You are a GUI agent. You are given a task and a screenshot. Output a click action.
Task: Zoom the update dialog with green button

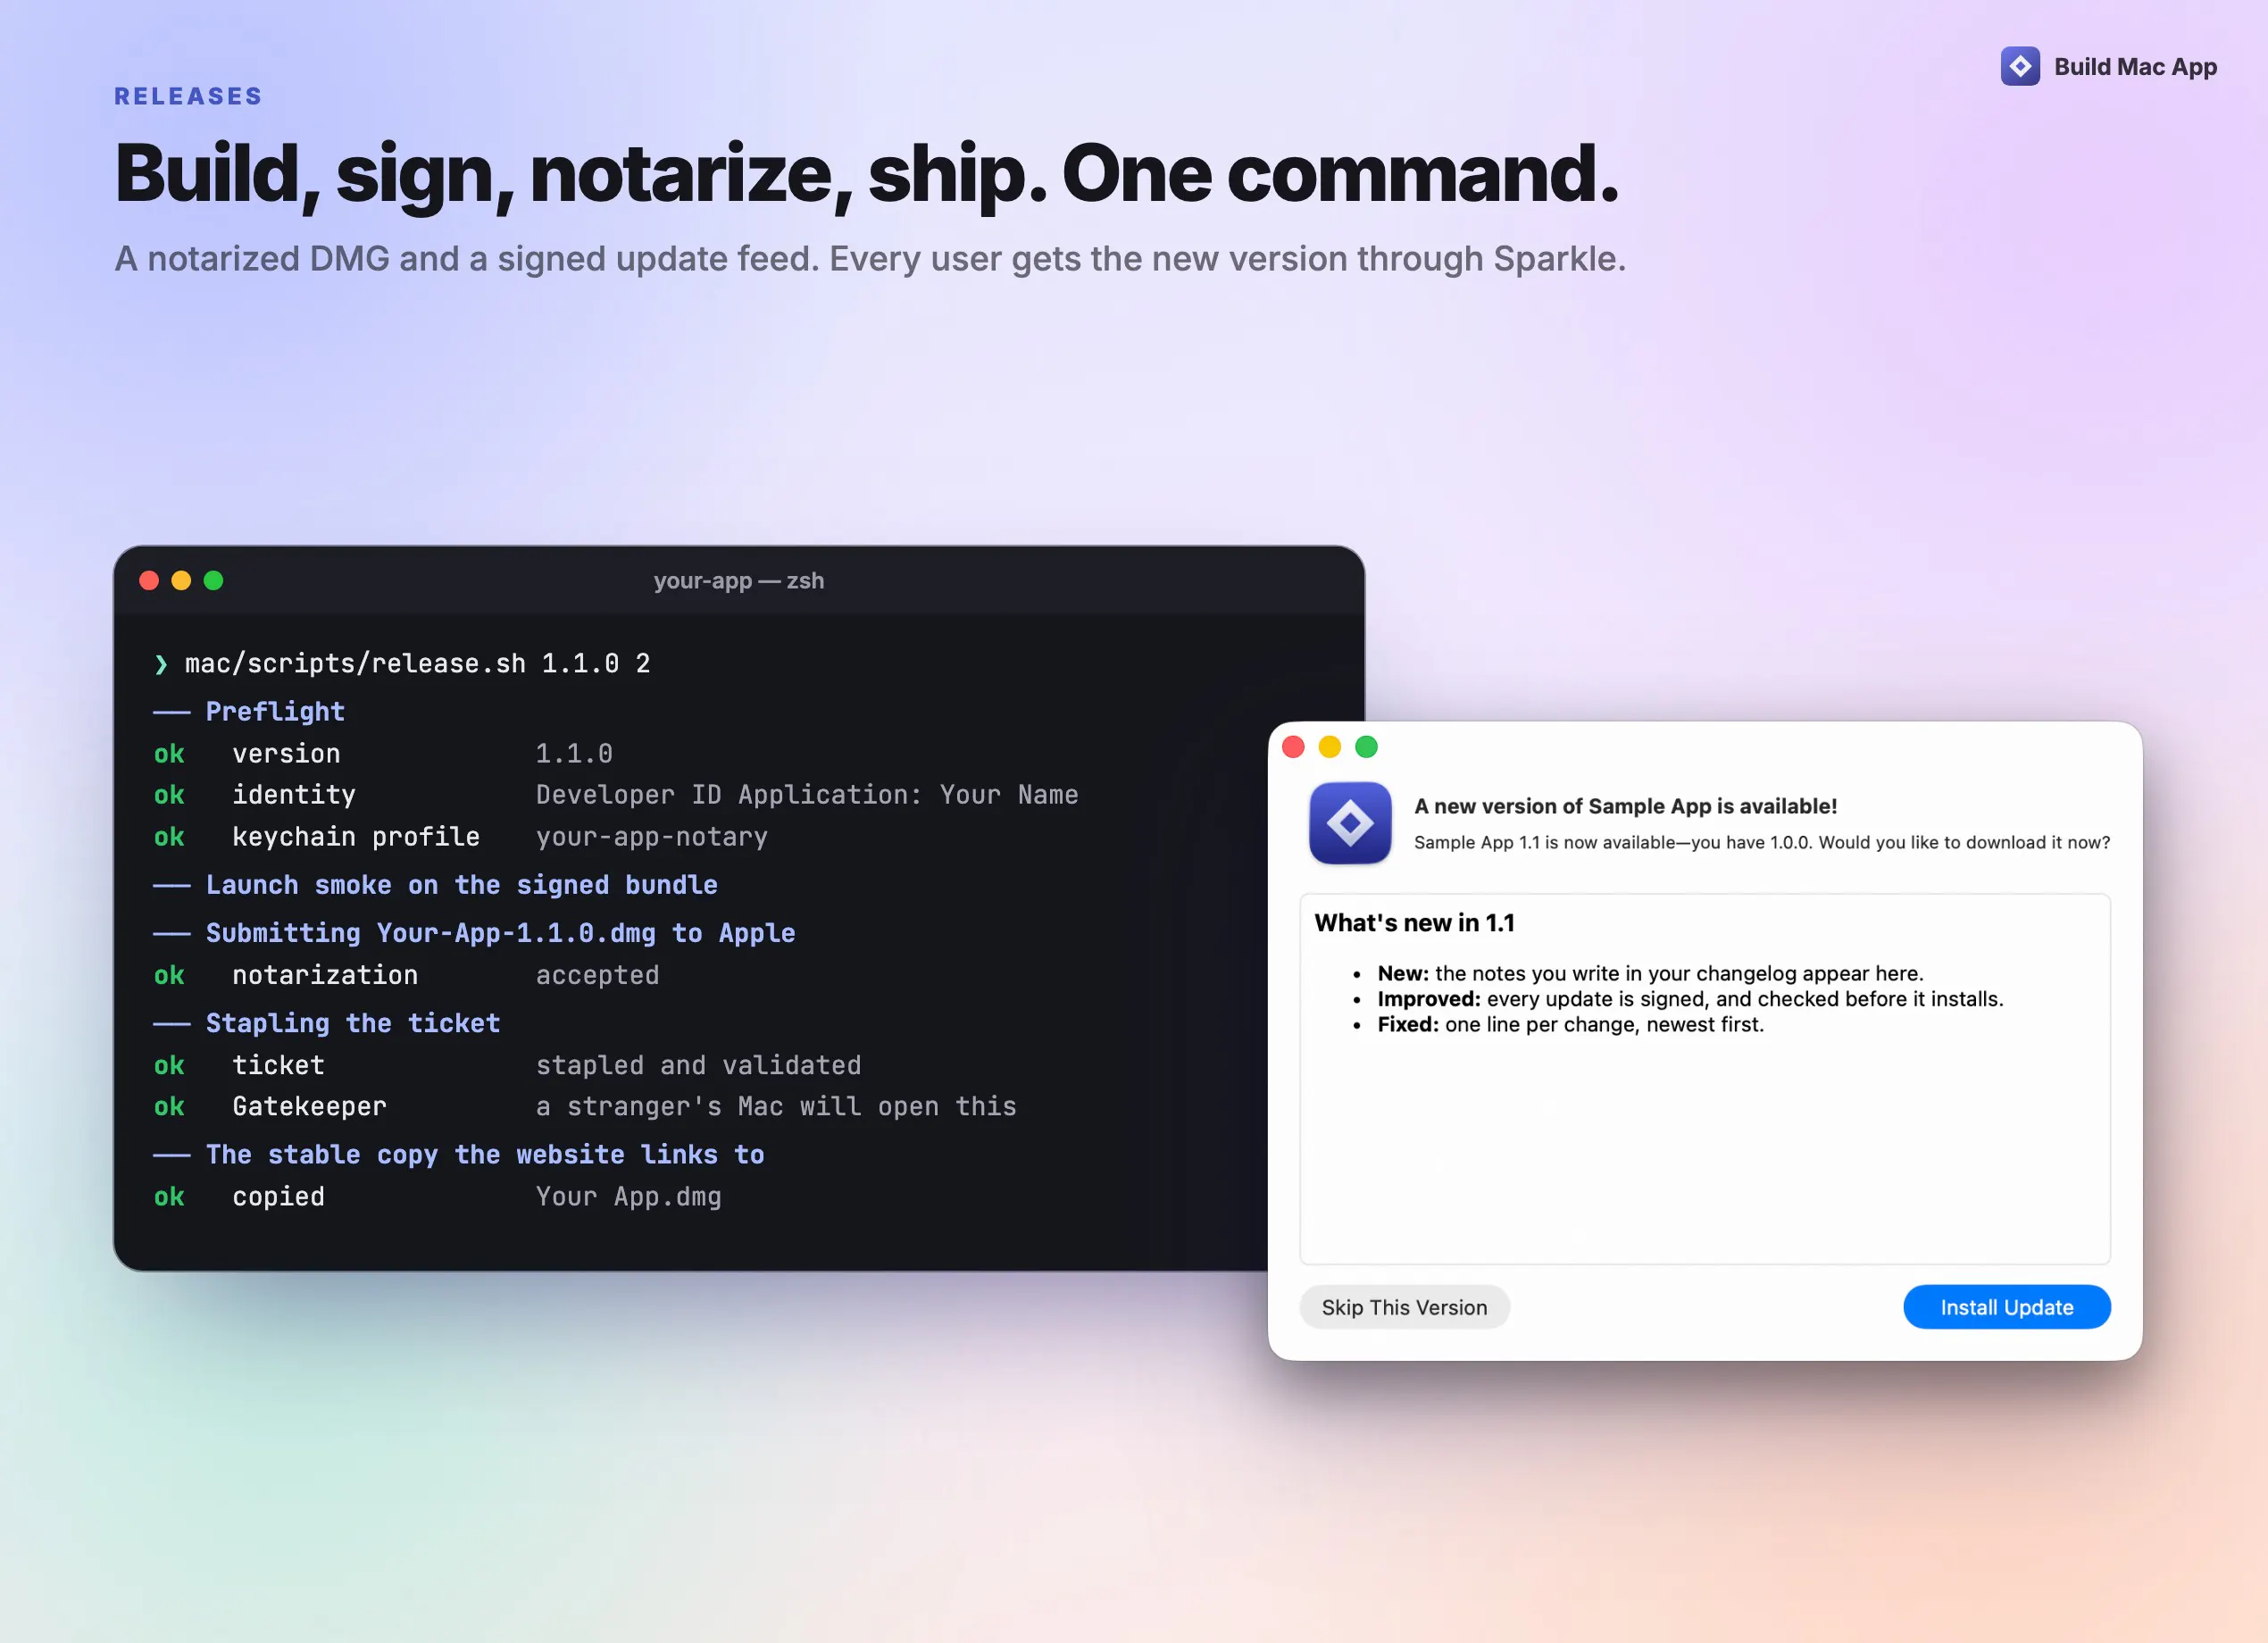[x=1366, y=747]
